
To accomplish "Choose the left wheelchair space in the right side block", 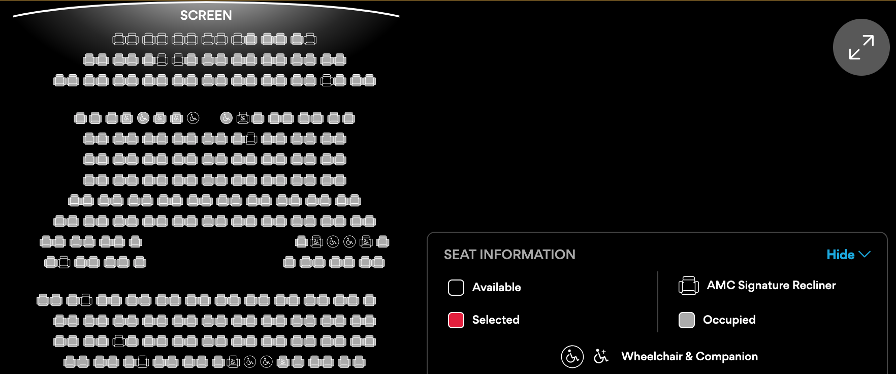I will tap(333, 242).
